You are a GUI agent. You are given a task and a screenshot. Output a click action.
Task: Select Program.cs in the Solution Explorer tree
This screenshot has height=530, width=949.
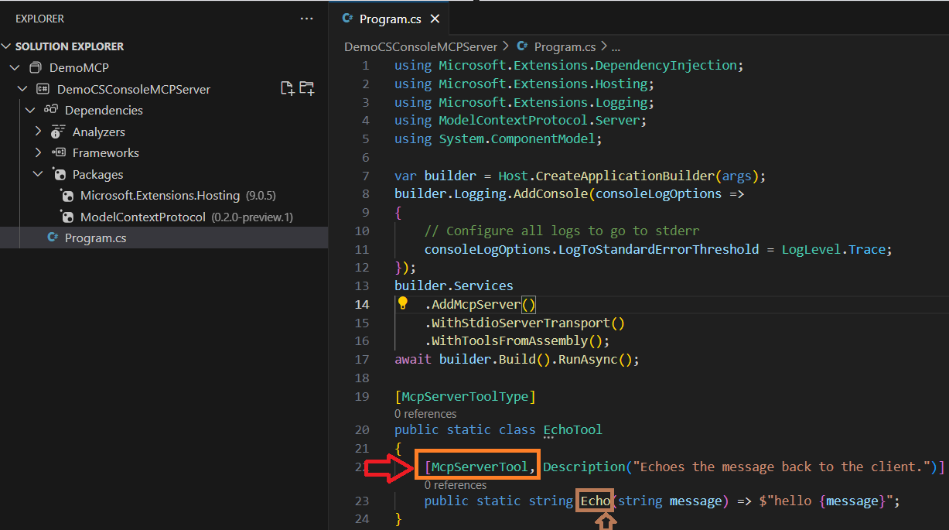tap(95, 238)
